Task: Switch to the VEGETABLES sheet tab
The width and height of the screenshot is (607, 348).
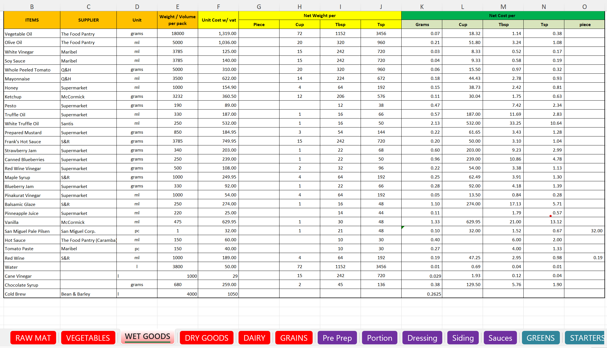Action: [x=88, y=338]
